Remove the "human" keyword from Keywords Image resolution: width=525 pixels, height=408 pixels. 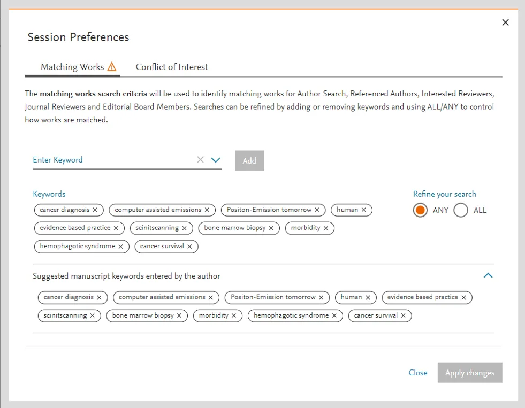[x=364, y=210]
